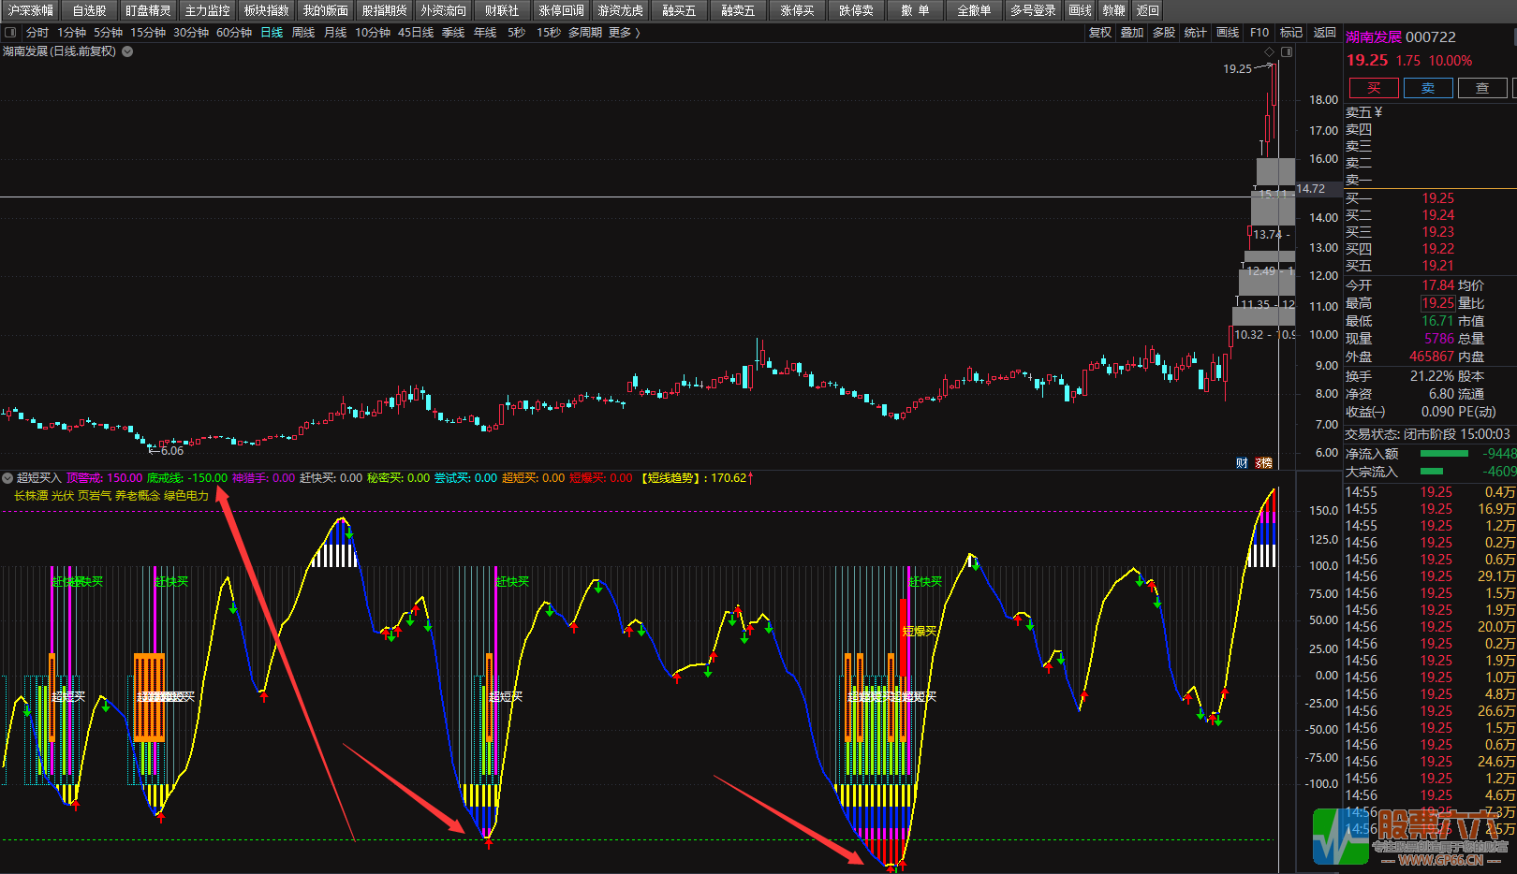Click 画线 drawing tool in chart bar
The height and width of the screenshot is (874, 1517).
click(1228, 33)
